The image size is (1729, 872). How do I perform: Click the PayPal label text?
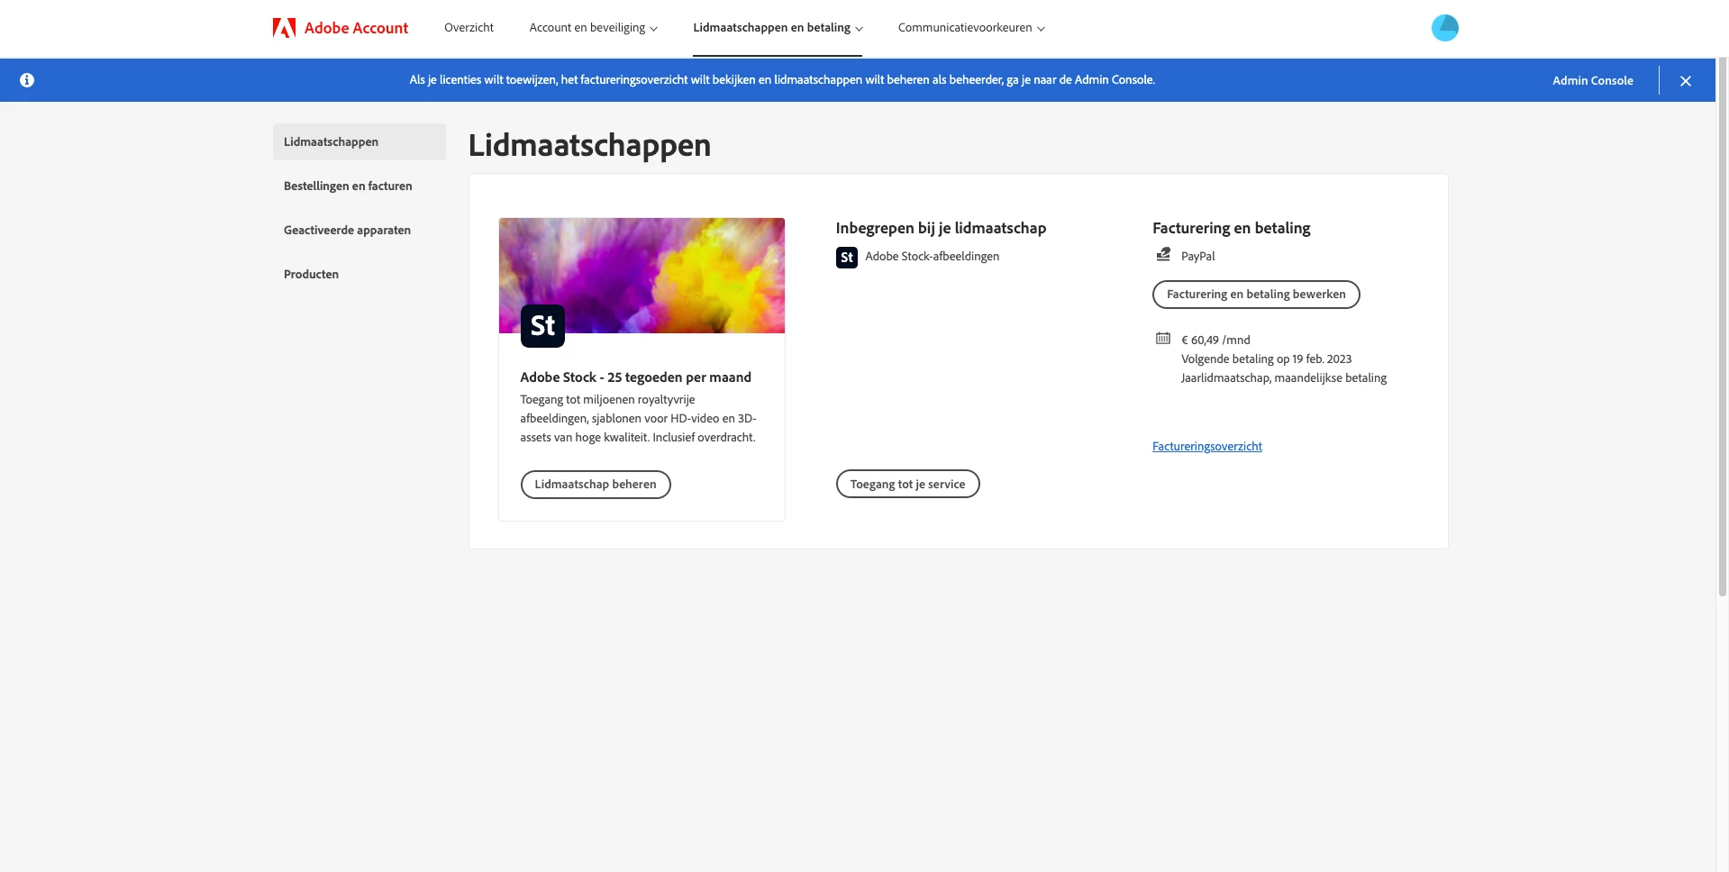coord(1197,256)
